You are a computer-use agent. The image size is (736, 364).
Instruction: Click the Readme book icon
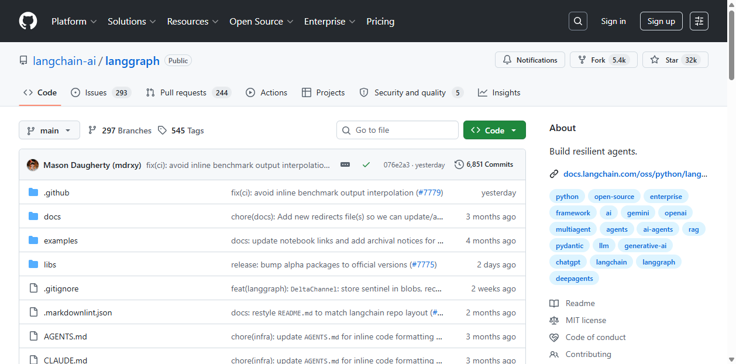(x=554, y=303)
